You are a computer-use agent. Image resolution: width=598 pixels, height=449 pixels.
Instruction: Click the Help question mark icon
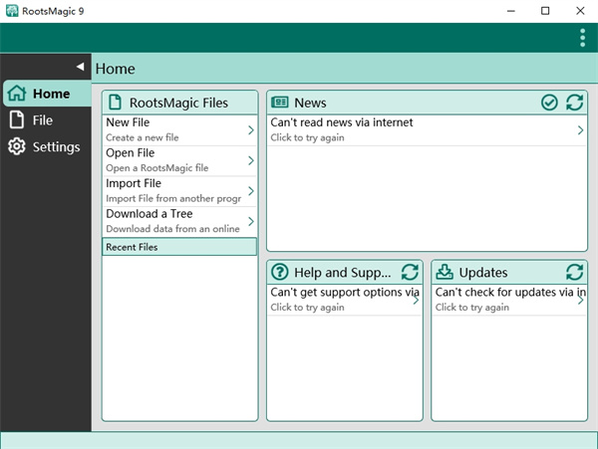coord(280,272)
